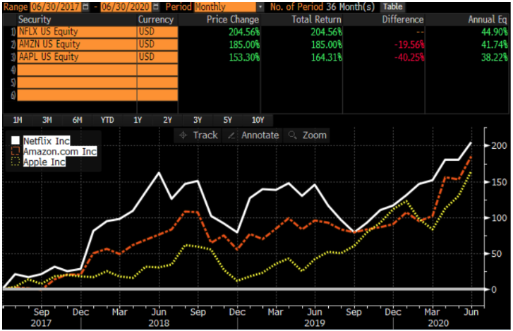Screen dimensions: 513x331
Task: Click the Table button
Action: (392, 6)
